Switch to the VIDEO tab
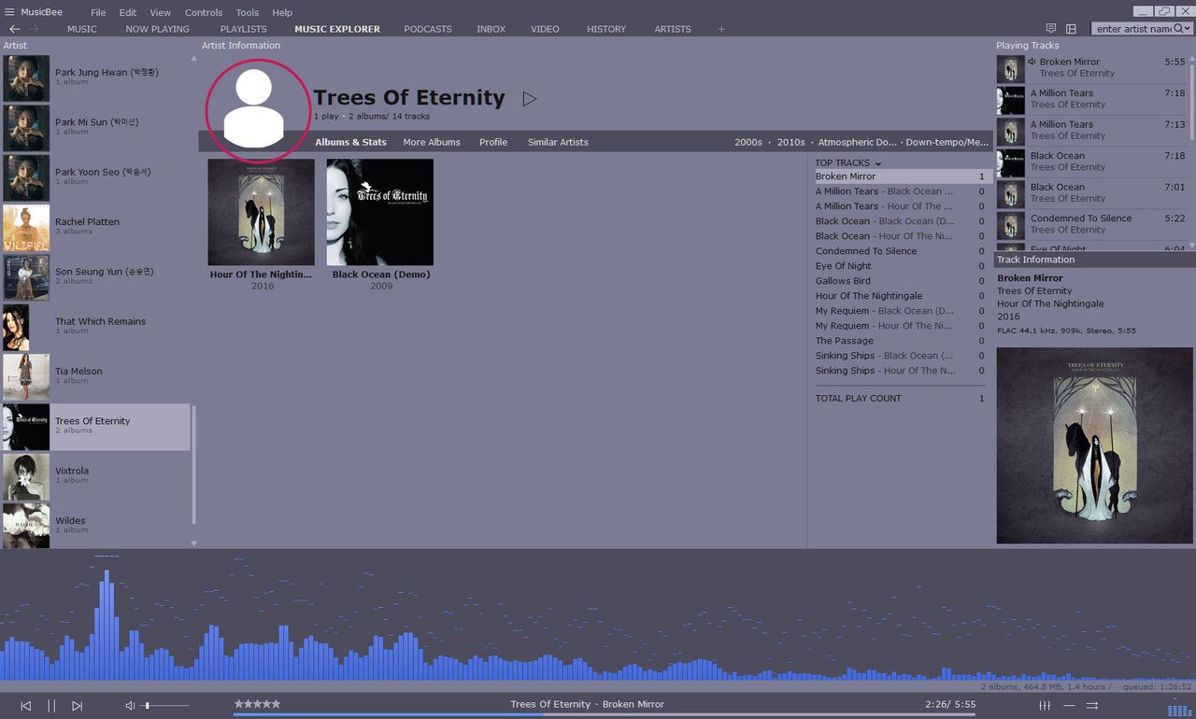Screen dimensions: 1196x719 546,29
